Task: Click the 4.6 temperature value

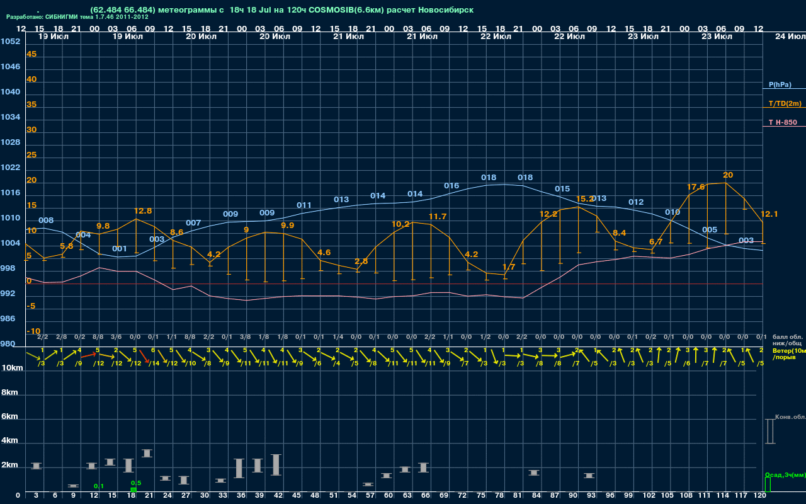Action: [x=324, y=252]
